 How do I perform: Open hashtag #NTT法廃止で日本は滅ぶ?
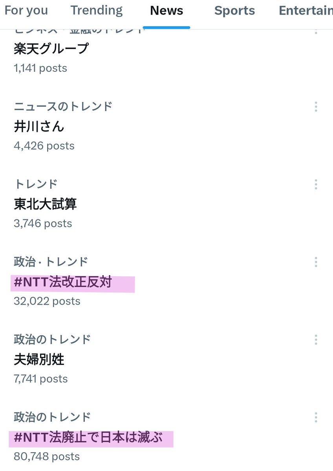pos(88,438)
